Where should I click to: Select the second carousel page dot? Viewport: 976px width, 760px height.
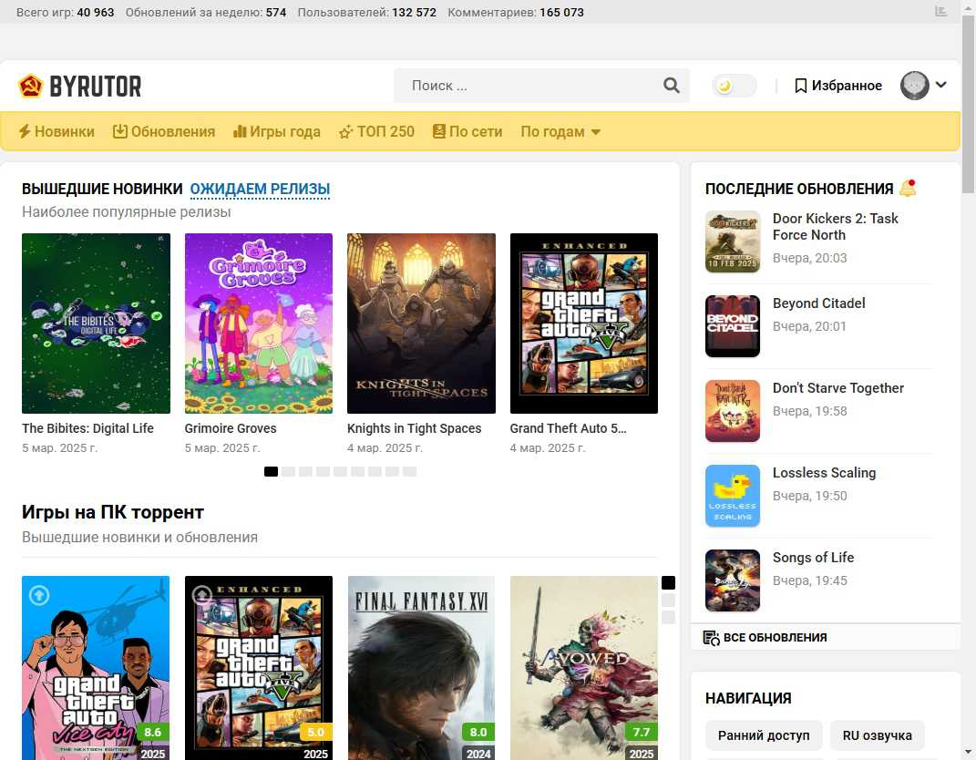pos(288,471)
